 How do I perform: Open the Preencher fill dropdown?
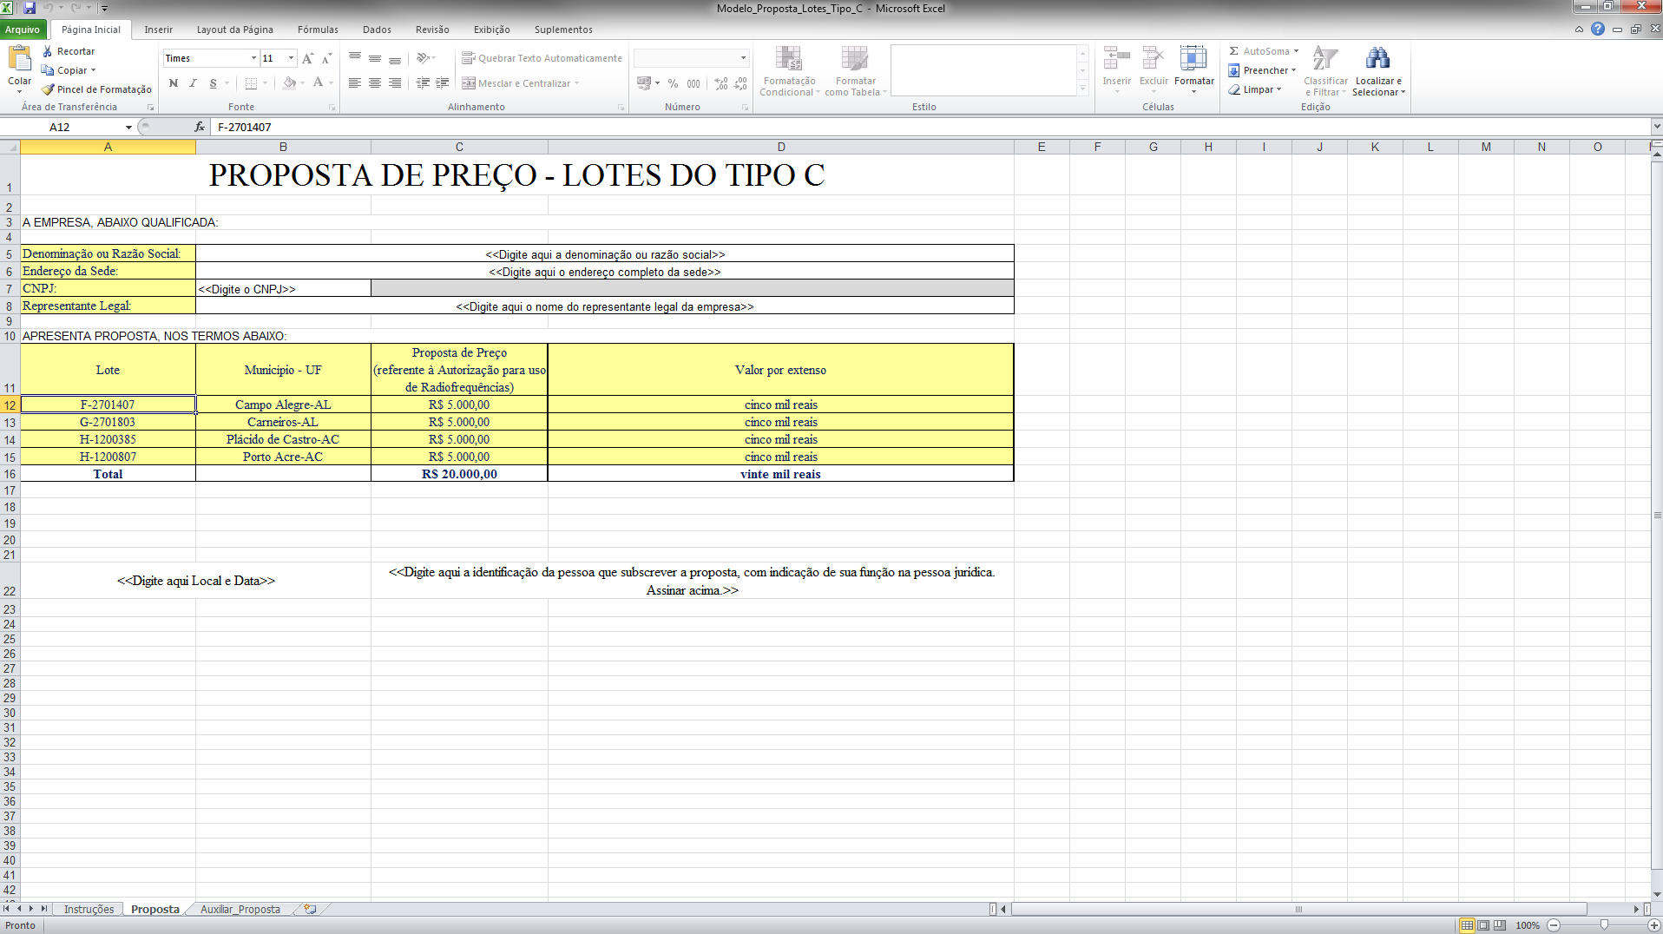1262,70
